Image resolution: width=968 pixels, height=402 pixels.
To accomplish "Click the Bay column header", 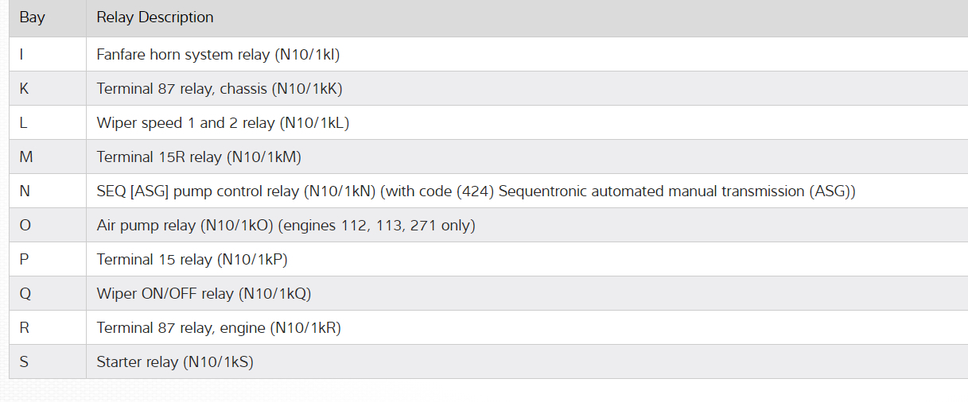I will click(x=33, y=17).
